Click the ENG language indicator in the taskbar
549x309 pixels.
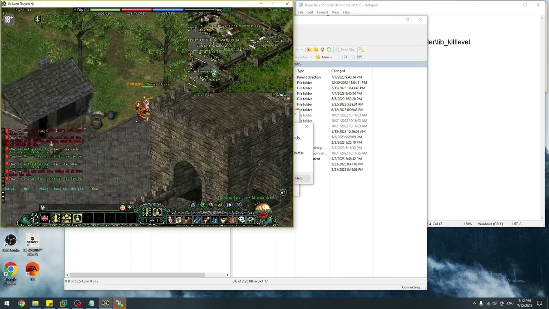(x=510, y=303)
